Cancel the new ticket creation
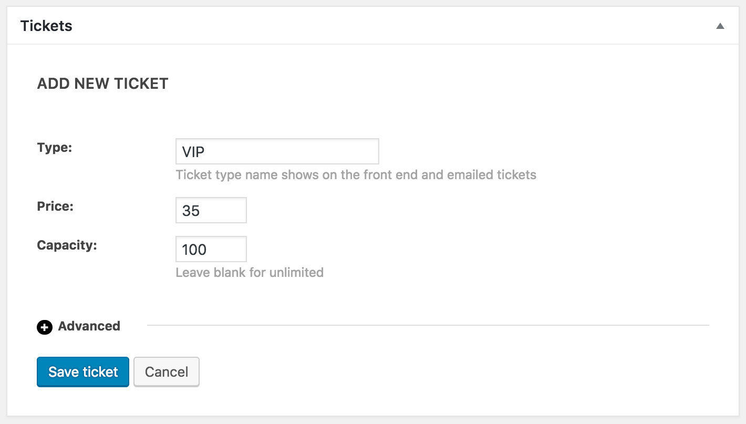746x424 pixels. [x=166, y=371]
